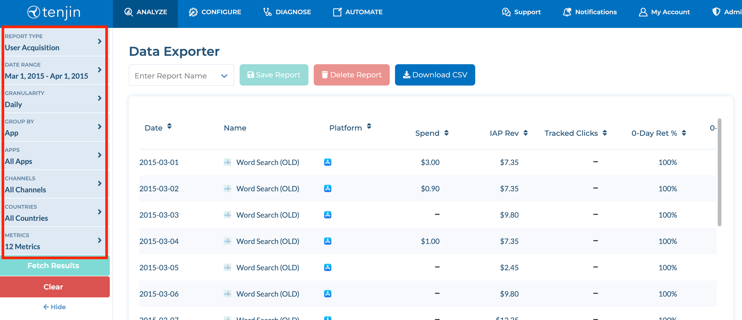
Task: Click Word Search app icon in 2015-03-02 row
Action: coord(227,188)
